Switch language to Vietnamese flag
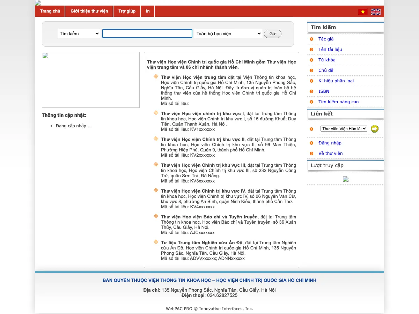The height and width of the screenshot is (314, 419). coord(363,12)
